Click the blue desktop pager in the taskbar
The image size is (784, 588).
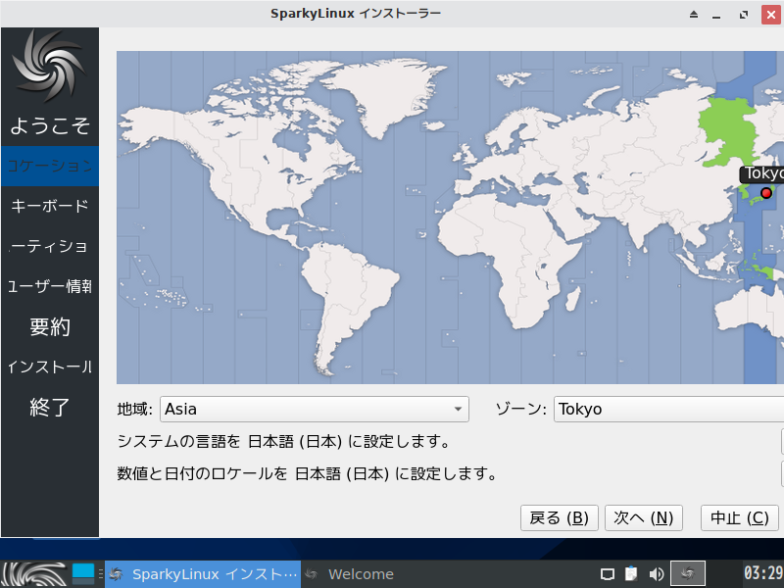(83, 573)
